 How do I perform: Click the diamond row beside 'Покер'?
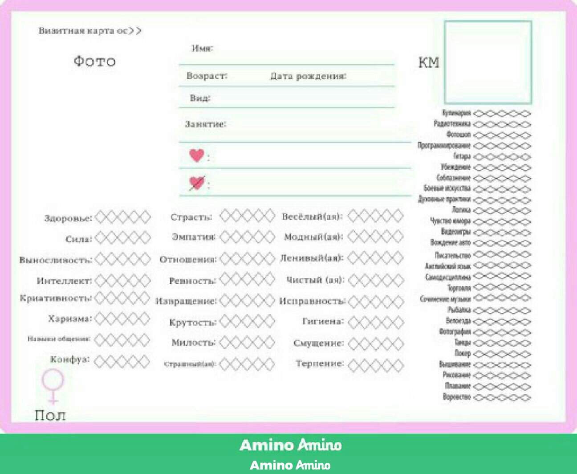(x=502, y=354)
